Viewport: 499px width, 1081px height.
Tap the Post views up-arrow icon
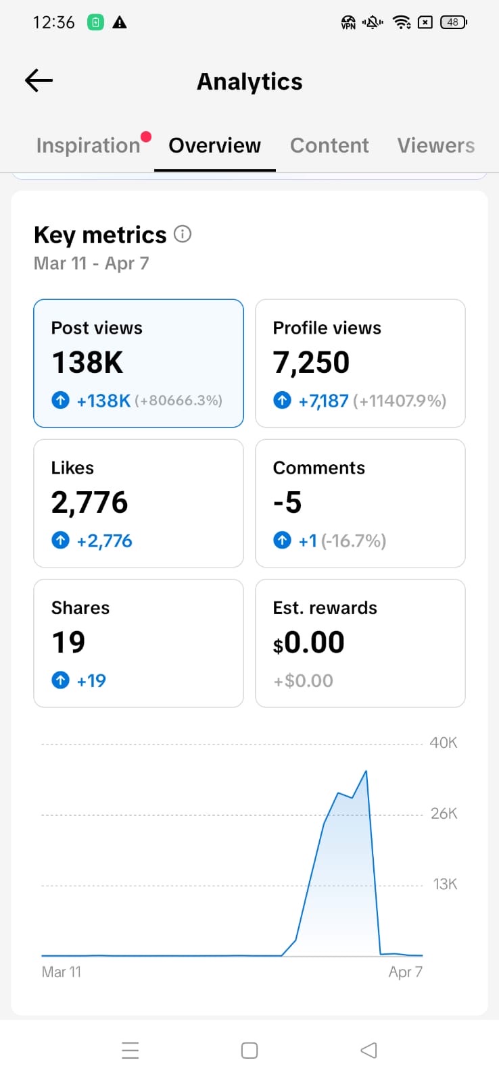tap(61, 401)
